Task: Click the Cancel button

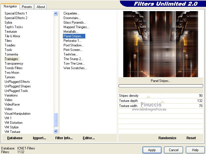Action: point(173,150)
